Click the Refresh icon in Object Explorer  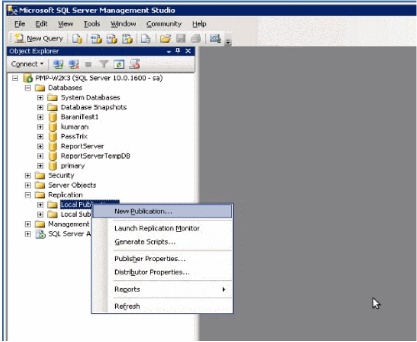coord(119,64)
